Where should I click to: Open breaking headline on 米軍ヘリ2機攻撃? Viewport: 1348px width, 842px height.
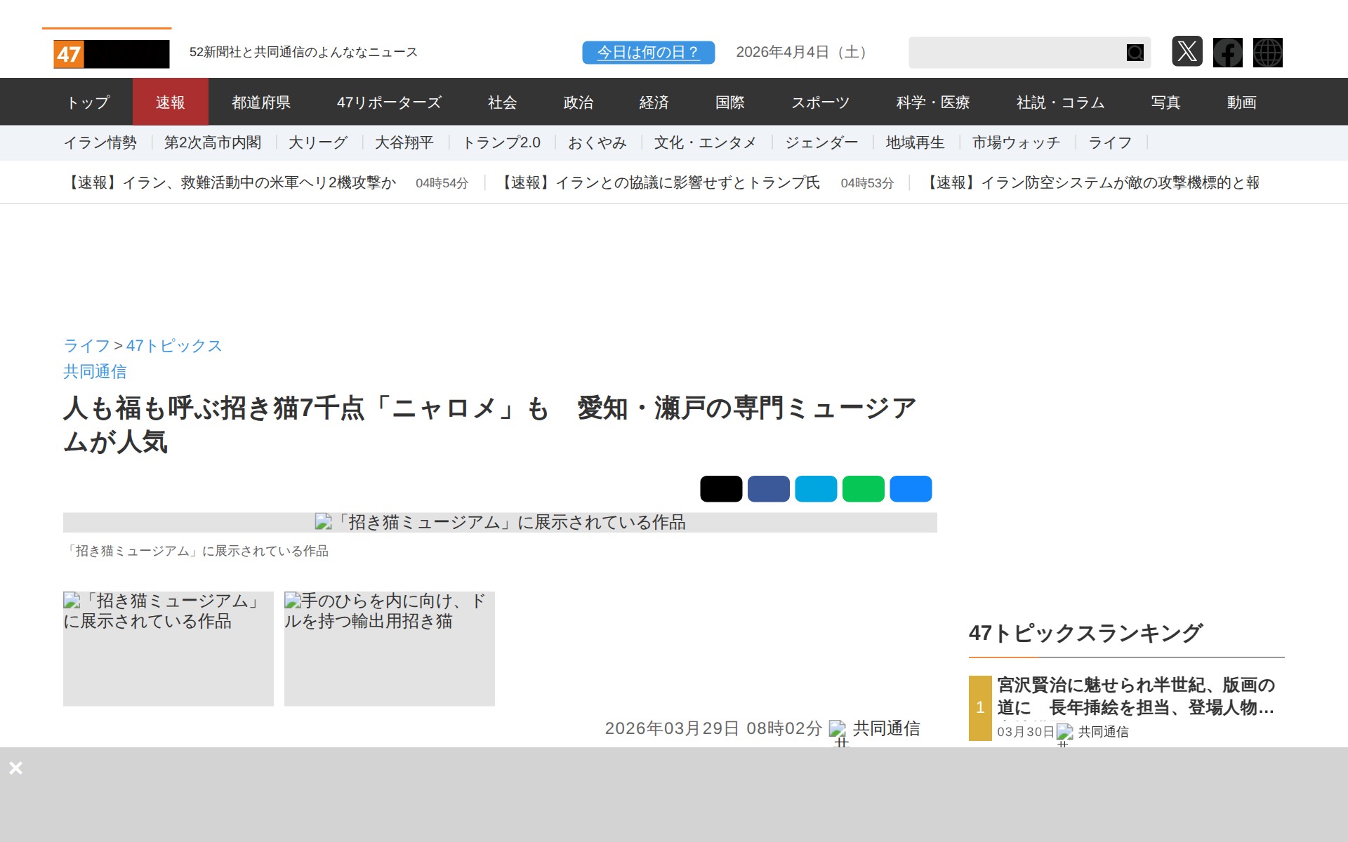tap(232, 183)
